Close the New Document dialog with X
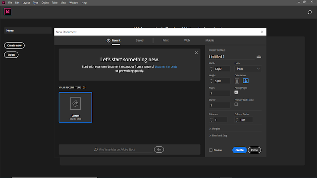The image size is (317, 178). [262, 32]
